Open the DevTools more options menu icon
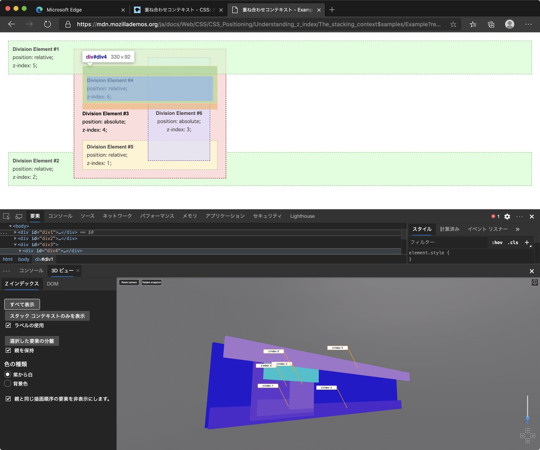 point(521,216)
